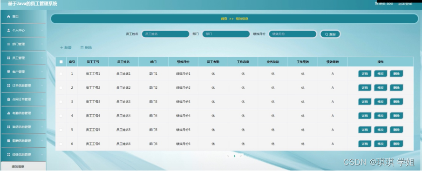Expand the 薪酬信息管理 menu arrow

click(42, 141)
